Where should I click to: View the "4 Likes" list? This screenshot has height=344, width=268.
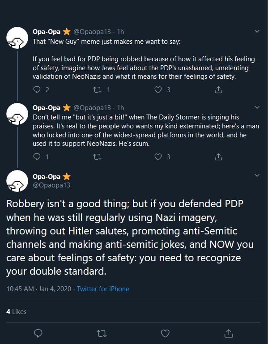click(17, 311)
